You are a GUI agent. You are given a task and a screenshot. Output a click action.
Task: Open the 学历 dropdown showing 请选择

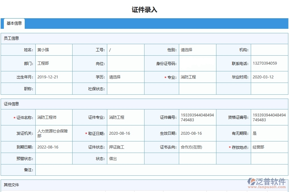coord(125,77)
